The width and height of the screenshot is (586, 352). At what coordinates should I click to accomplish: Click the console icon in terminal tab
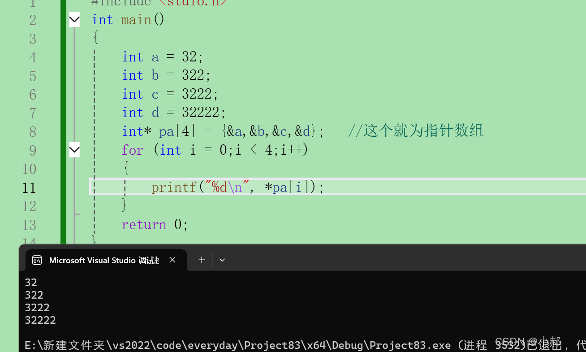click(x=37, y=261)
